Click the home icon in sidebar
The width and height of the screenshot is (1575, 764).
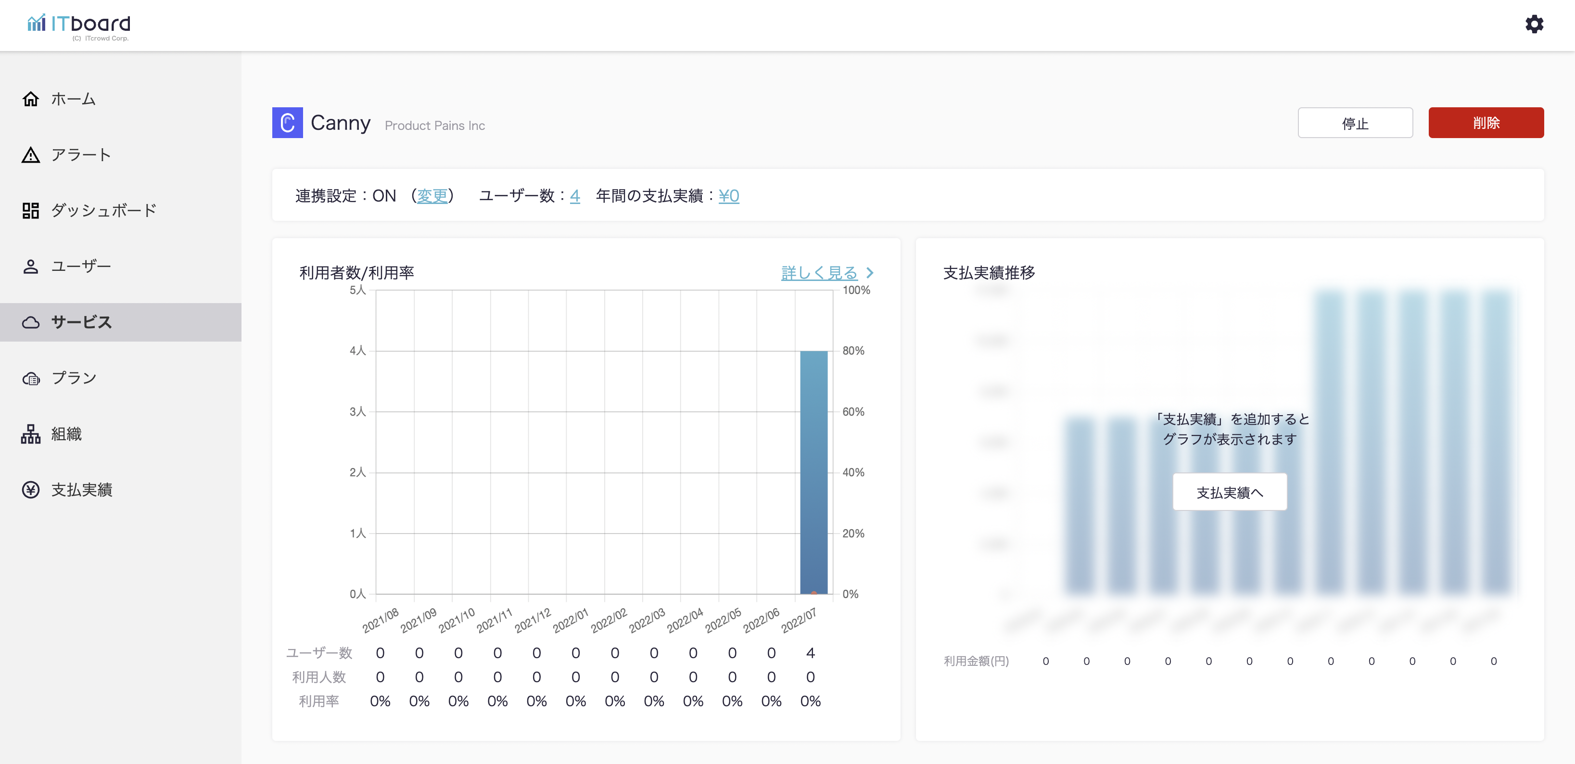tap(31, 99)
